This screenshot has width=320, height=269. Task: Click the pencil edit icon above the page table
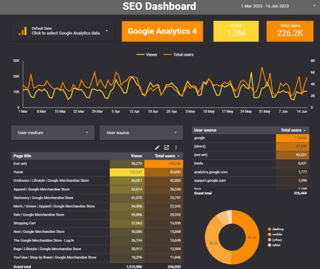(x=157, y=148)
